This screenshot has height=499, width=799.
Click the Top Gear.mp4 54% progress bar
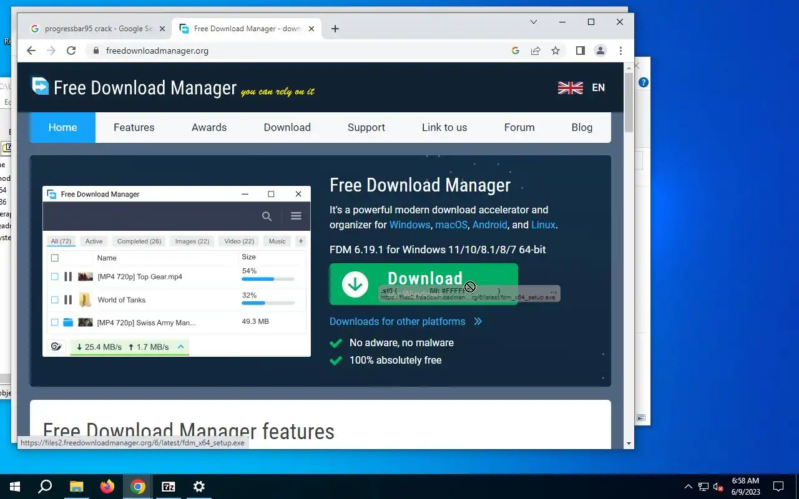(x=268, y=279)
